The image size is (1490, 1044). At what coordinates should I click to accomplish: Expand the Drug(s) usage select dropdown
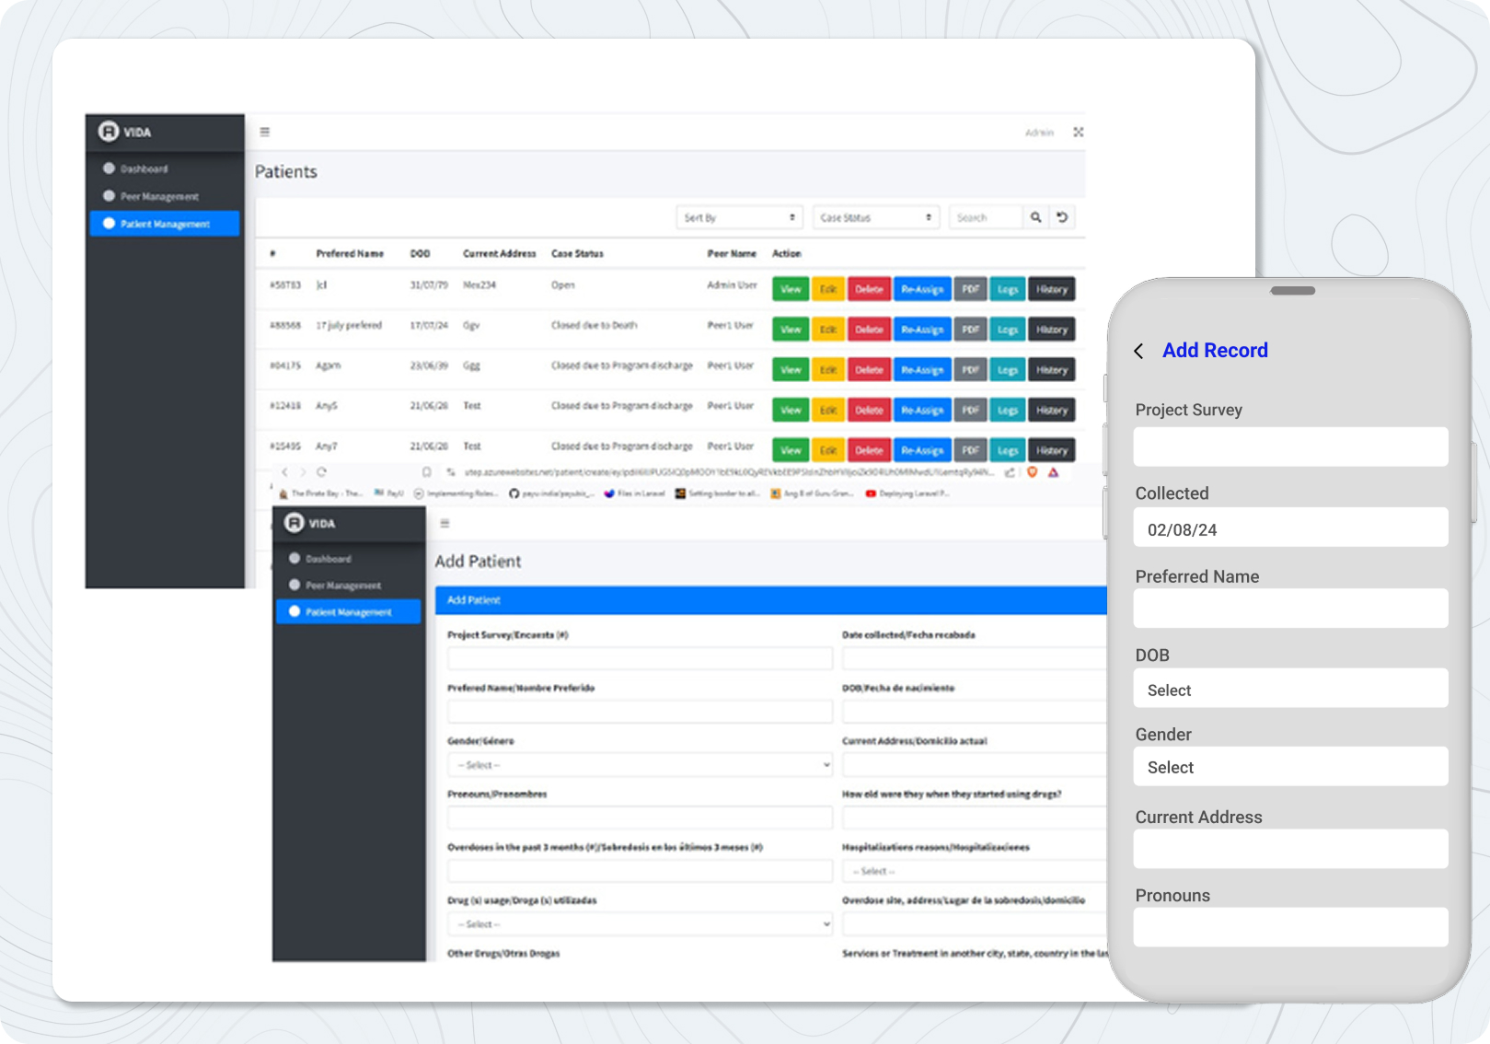coord(640,924)
